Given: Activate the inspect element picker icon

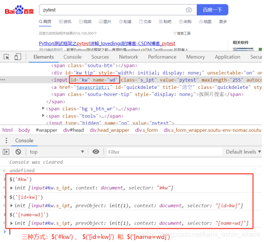Looking at the screenshot, I should pos(7,57).
